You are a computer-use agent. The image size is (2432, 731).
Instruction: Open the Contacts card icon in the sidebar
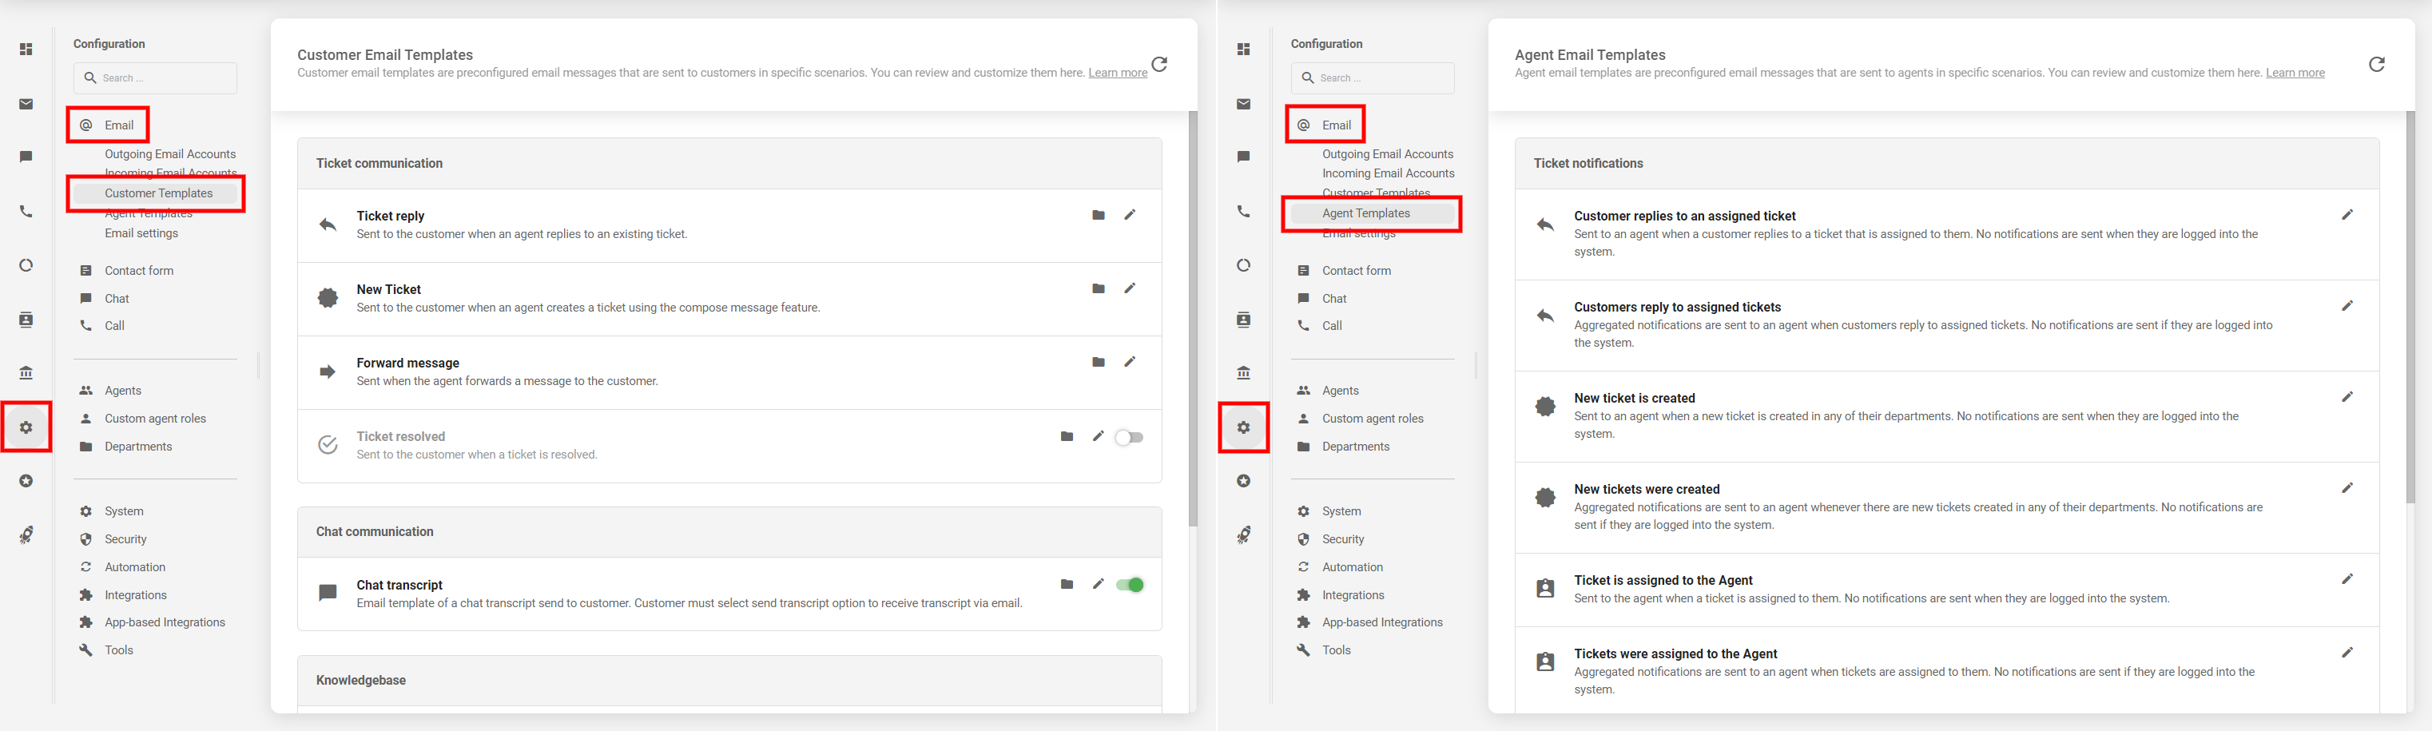[26, 320]
